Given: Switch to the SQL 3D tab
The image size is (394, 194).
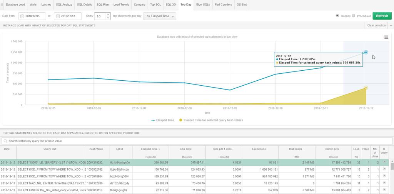Looking at the screenshot, I should (171, 5).
